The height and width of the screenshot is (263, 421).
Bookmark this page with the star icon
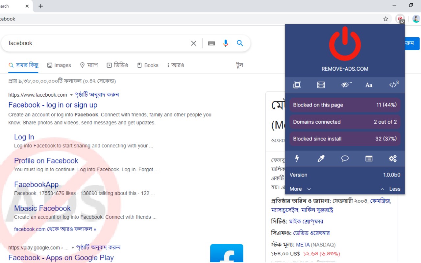click(x=386, y=19)
